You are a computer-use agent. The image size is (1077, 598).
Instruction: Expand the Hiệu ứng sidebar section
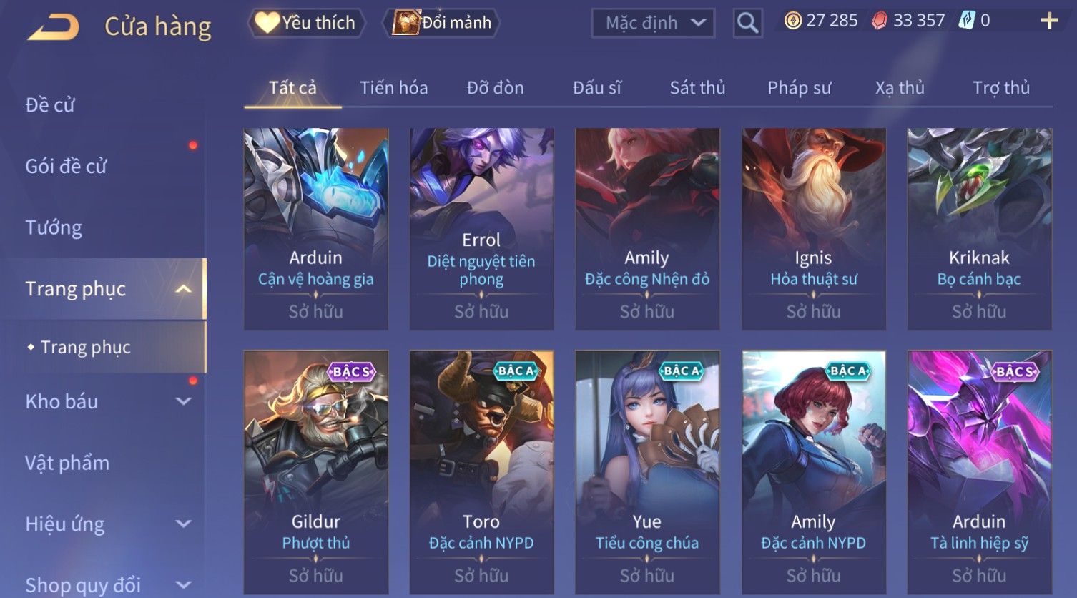tap(184, 524)
